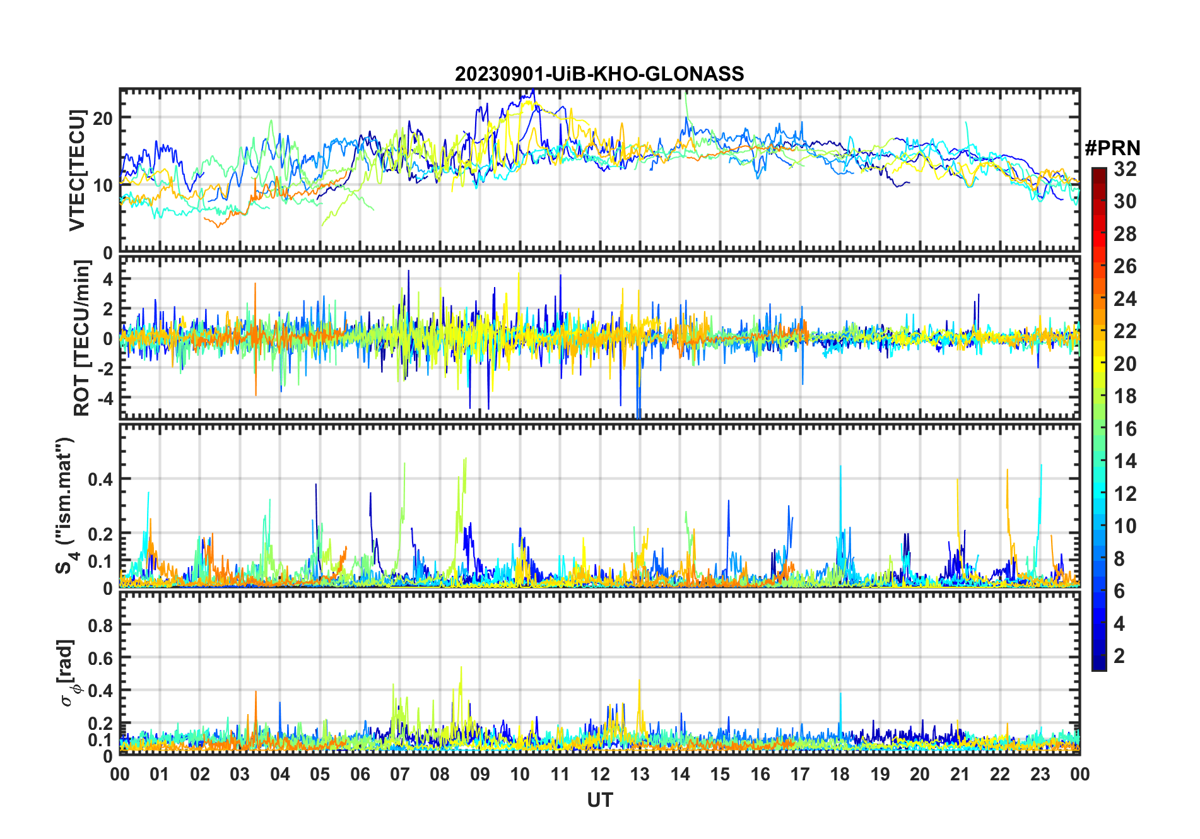Click the 06 hour tick on the UT axis
This screenshot has width=1200, height=839.
pos(360,775)
